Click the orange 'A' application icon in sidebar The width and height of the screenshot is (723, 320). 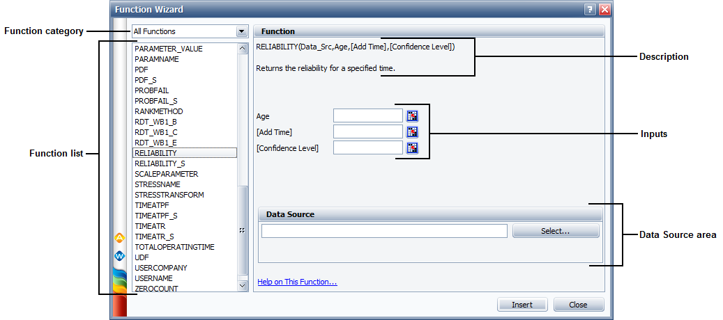[x=119, y=238]
